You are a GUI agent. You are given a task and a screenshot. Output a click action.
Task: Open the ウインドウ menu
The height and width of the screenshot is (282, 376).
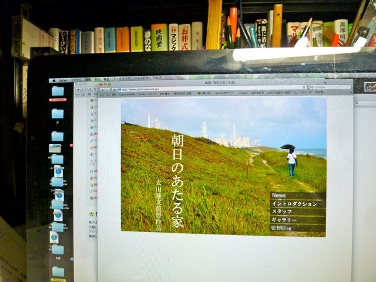click(141, 78)
